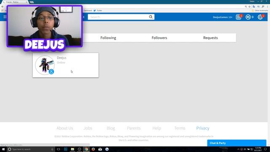Open the About Us footer link

65,128
